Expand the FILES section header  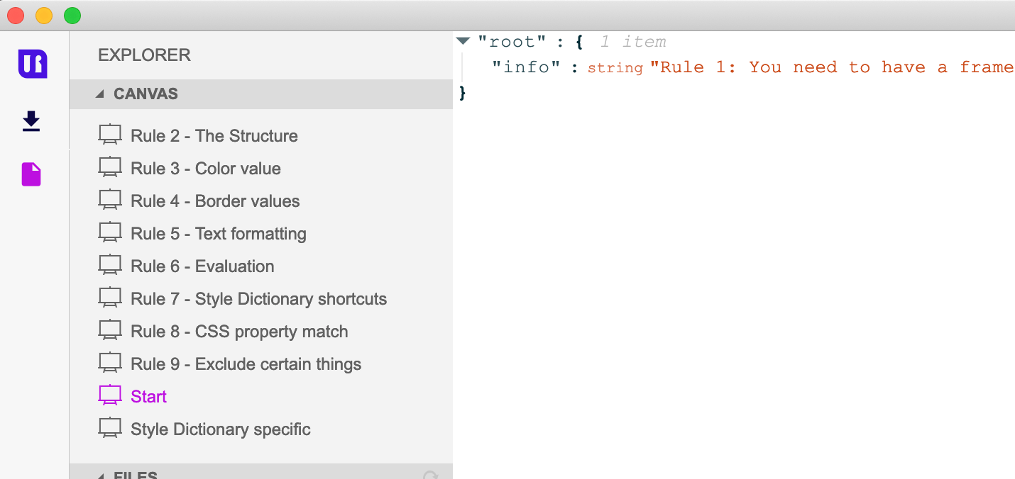pos(261,472)
